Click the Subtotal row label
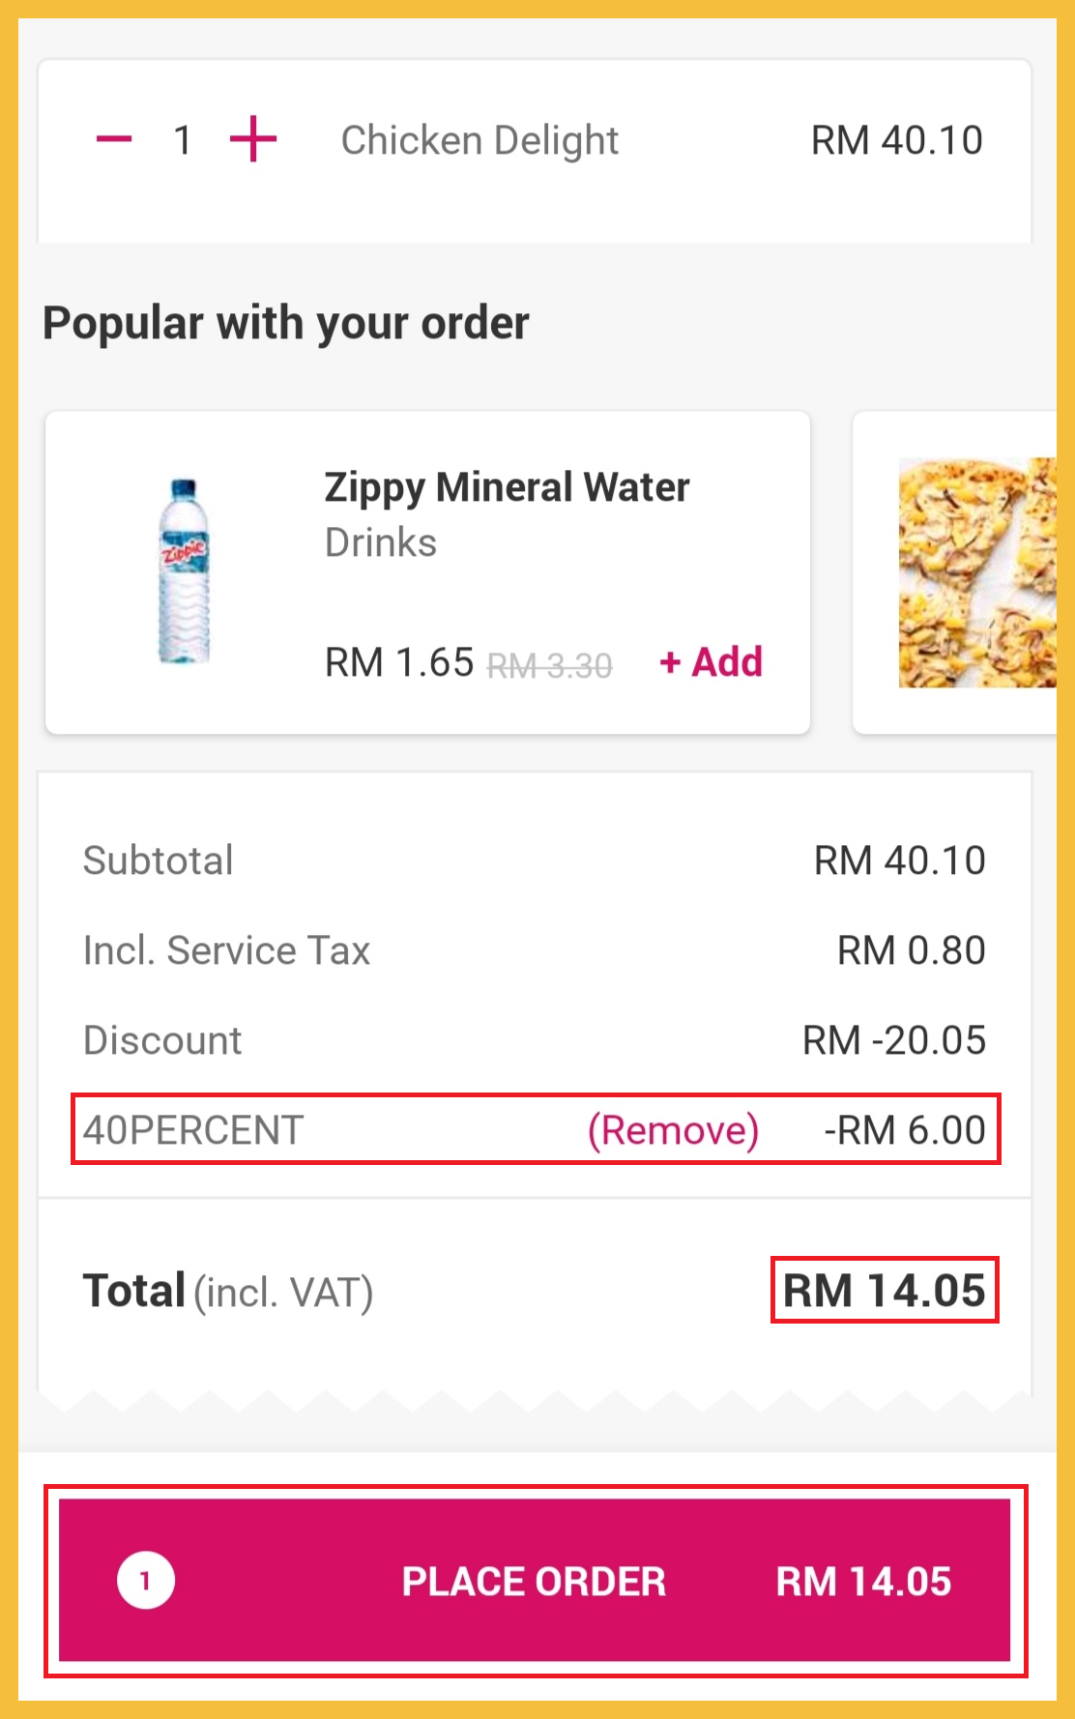1075x1719 pixels. coord(159,860)
